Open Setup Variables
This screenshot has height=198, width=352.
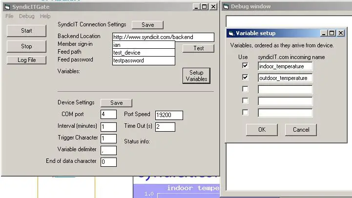pos(196,76)
